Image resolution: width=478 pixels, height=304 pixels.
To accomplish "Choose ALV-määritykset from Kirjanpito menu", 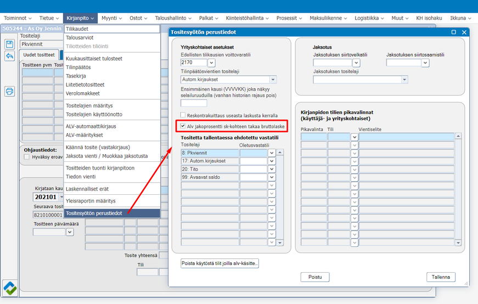I will tap(84, 134).
